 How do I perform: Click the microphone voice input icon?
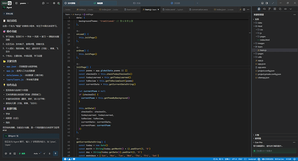click(x=50, y=154)
